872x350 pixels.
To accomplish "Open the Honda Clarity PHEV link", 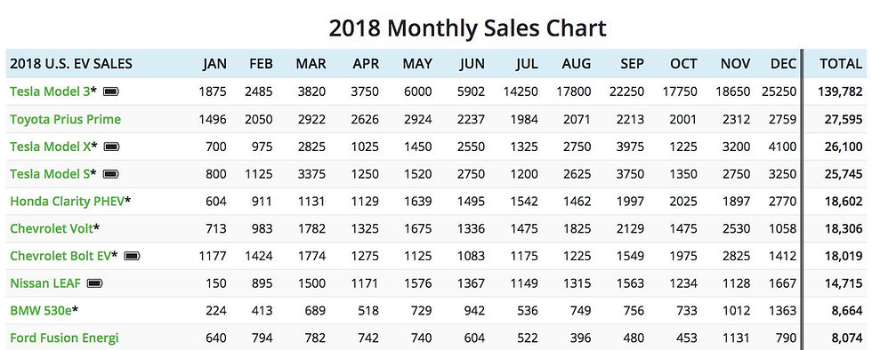I will [68, 201].
